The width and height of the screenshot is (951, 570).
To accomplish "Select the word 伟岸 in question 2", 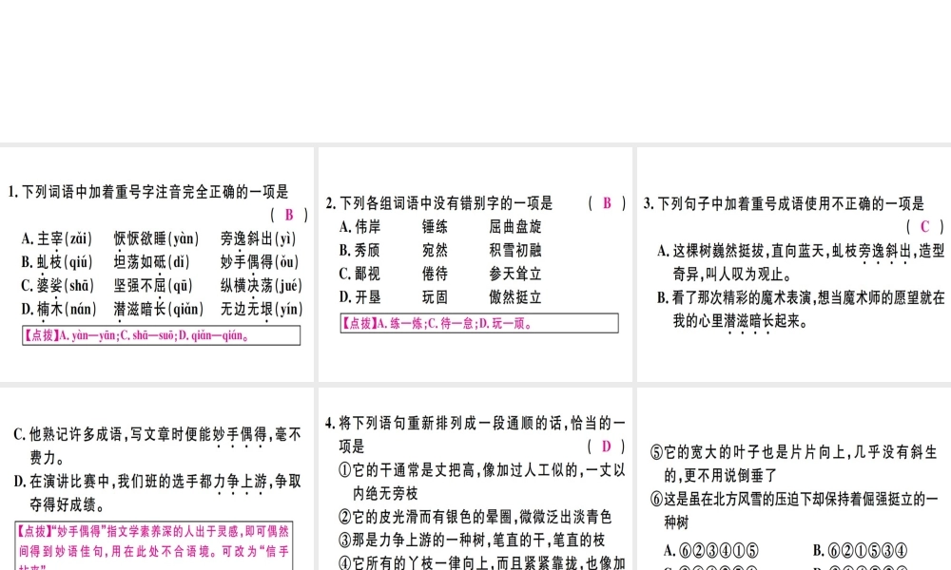I will point(367,227).
